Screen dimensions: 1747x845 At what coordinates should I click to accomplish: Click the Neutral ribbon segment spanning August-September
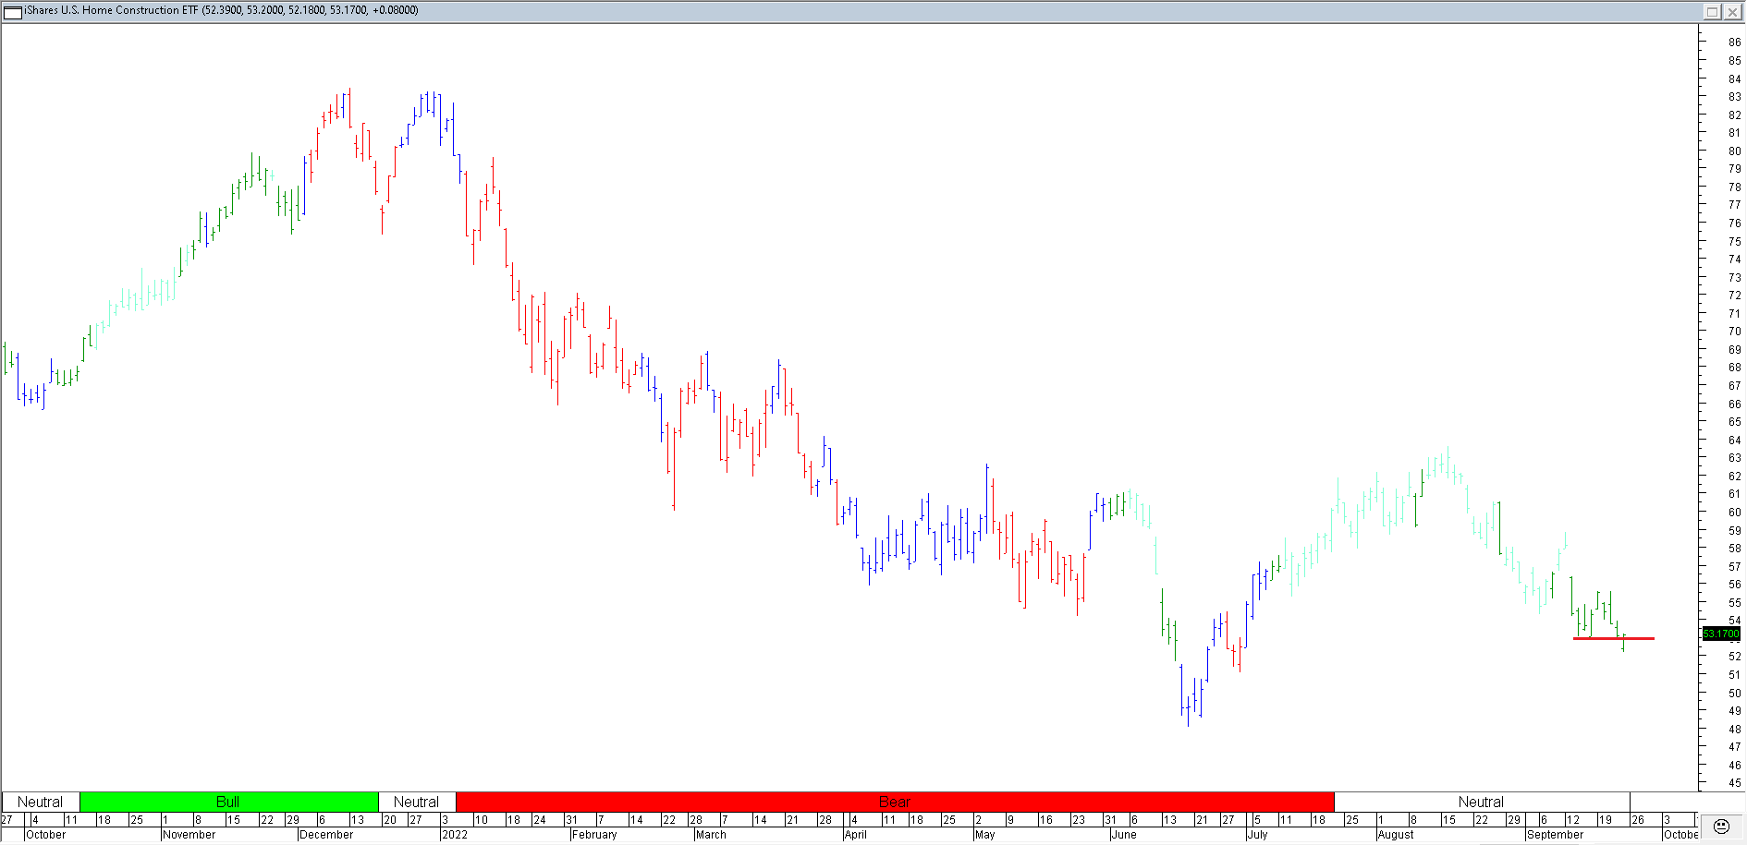[1481, 802]
